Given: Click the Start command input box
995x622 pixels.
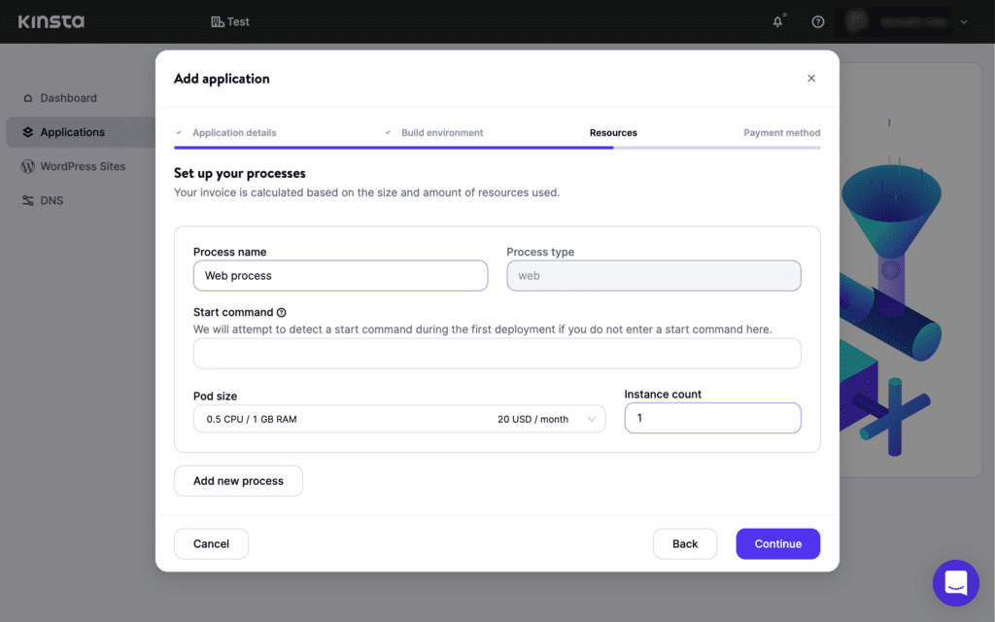Looking at the screenshot, I should [497, 352].
